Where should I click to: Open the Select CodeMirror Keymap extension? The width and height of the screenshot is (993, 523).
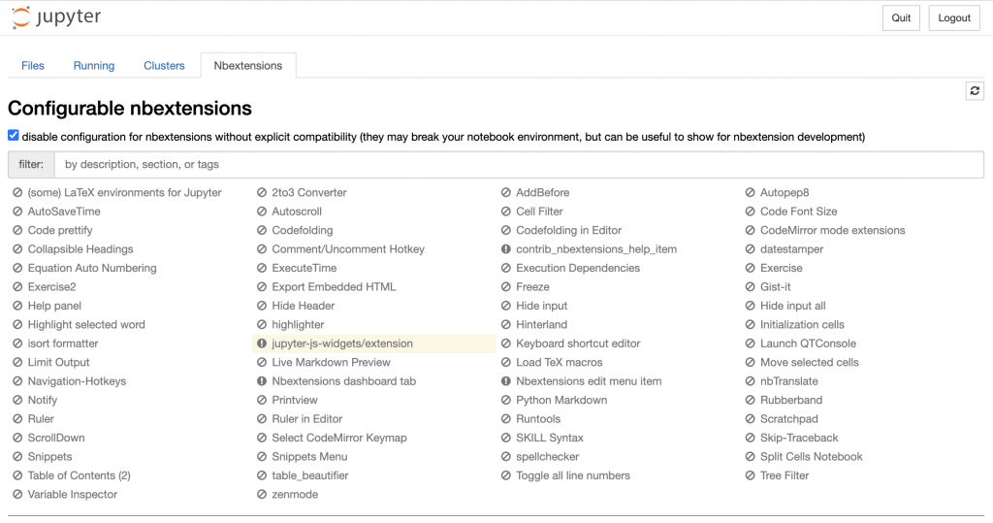click(339, 438)
